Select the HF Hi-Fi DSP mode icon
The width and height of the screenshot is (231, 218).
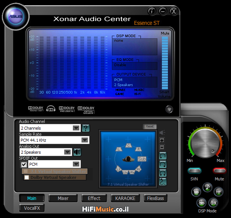point(218,192)
